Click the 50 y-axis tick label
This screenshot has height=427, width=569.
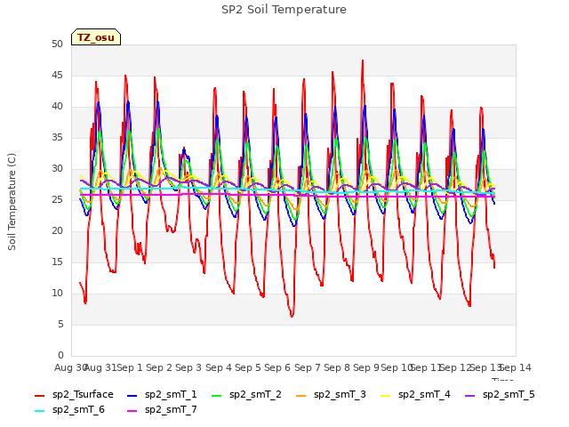coord(57,44)
